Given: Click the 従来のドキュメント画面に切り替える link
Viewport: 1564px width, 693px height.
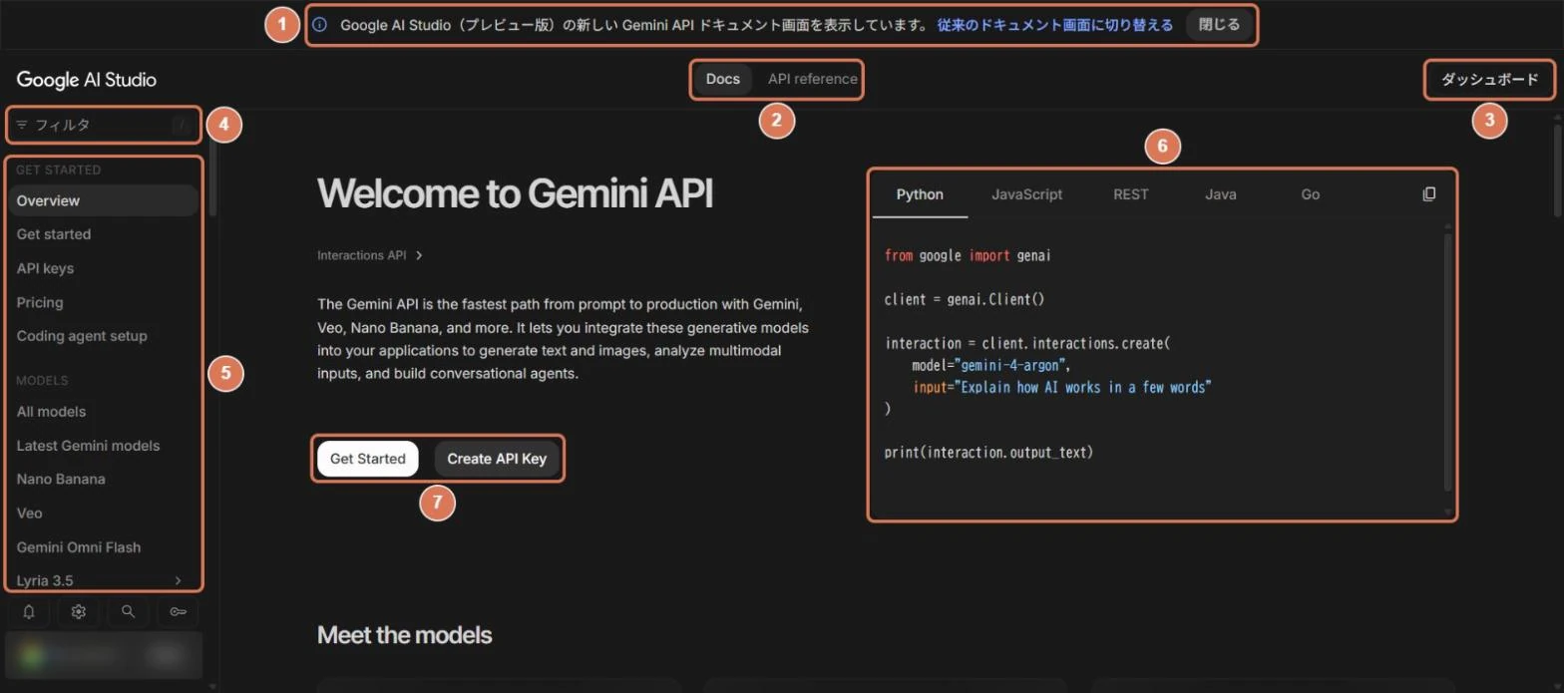Looking at the screenshot, I should [1055, 25].
